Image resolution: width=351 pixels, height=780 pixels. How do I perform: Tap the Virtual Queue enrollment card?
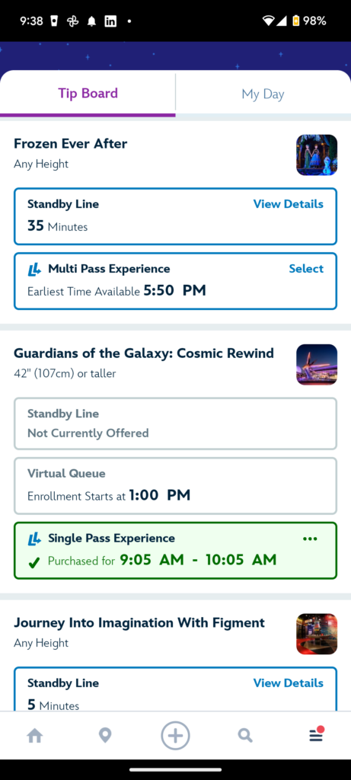(x=175, y=486)
